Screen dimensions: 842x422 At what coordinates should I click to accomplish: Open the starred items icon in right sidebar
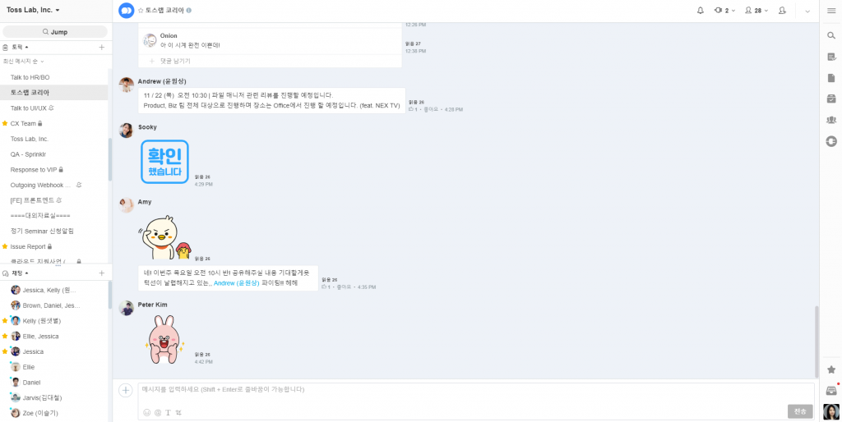click(x=830, y=369)
